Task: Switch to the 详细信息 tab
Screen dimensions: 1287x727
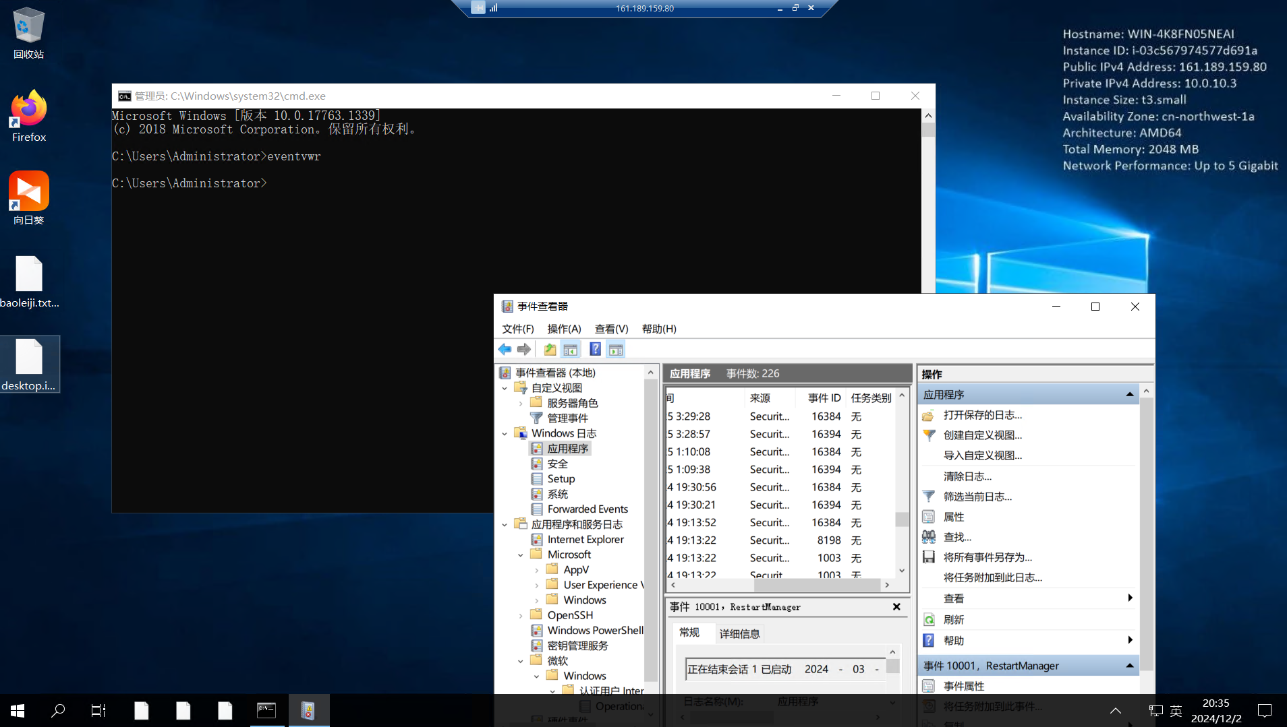Action: pyautogui.click(x=739, y=633)
